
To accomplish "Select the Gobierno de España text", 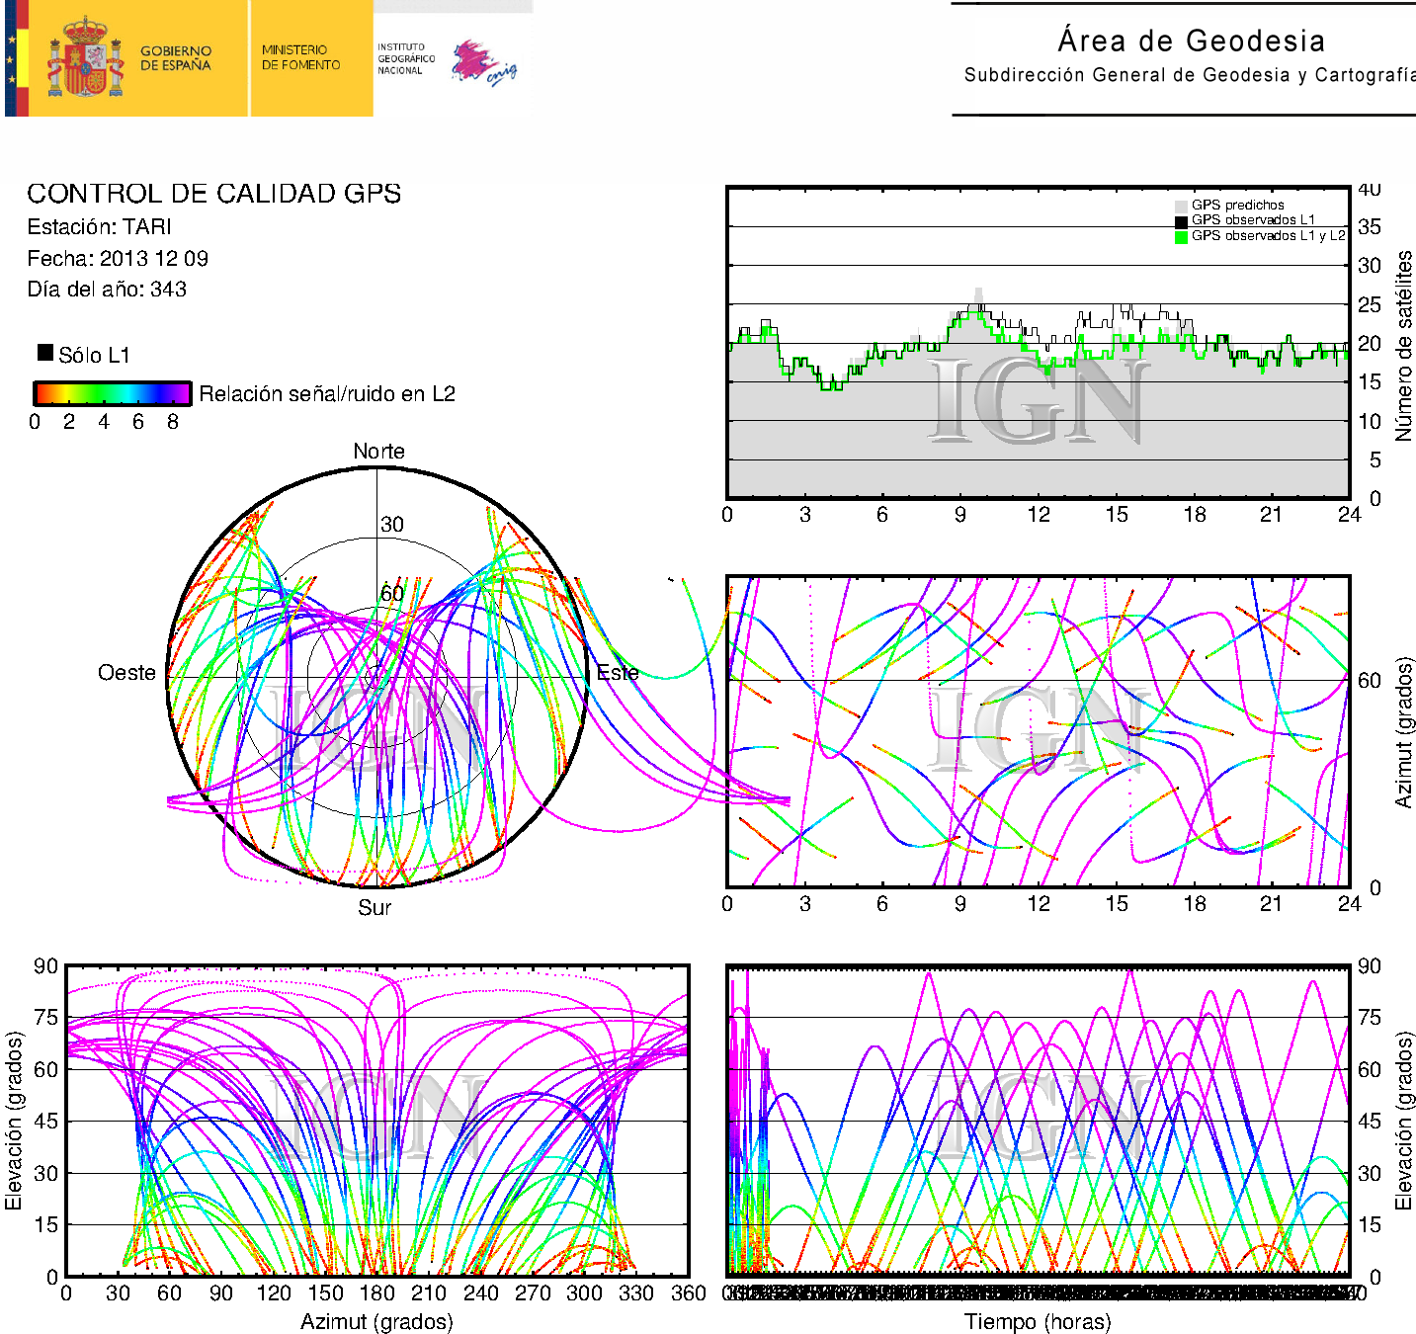I will pyautogui.click(x=176, y=58).
